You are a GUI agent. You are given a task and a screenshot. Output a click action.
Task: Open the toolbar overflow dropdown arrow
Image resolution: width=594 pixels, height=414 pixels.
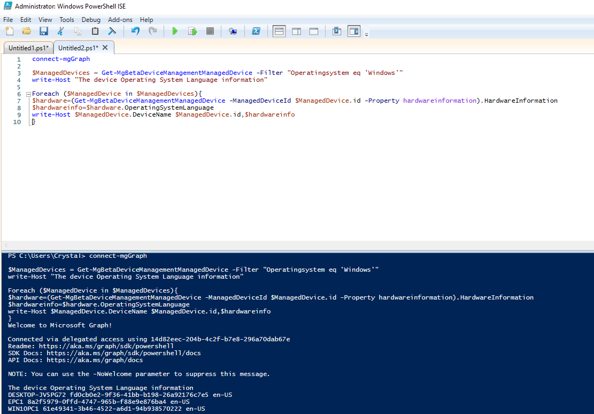(366, 34)
